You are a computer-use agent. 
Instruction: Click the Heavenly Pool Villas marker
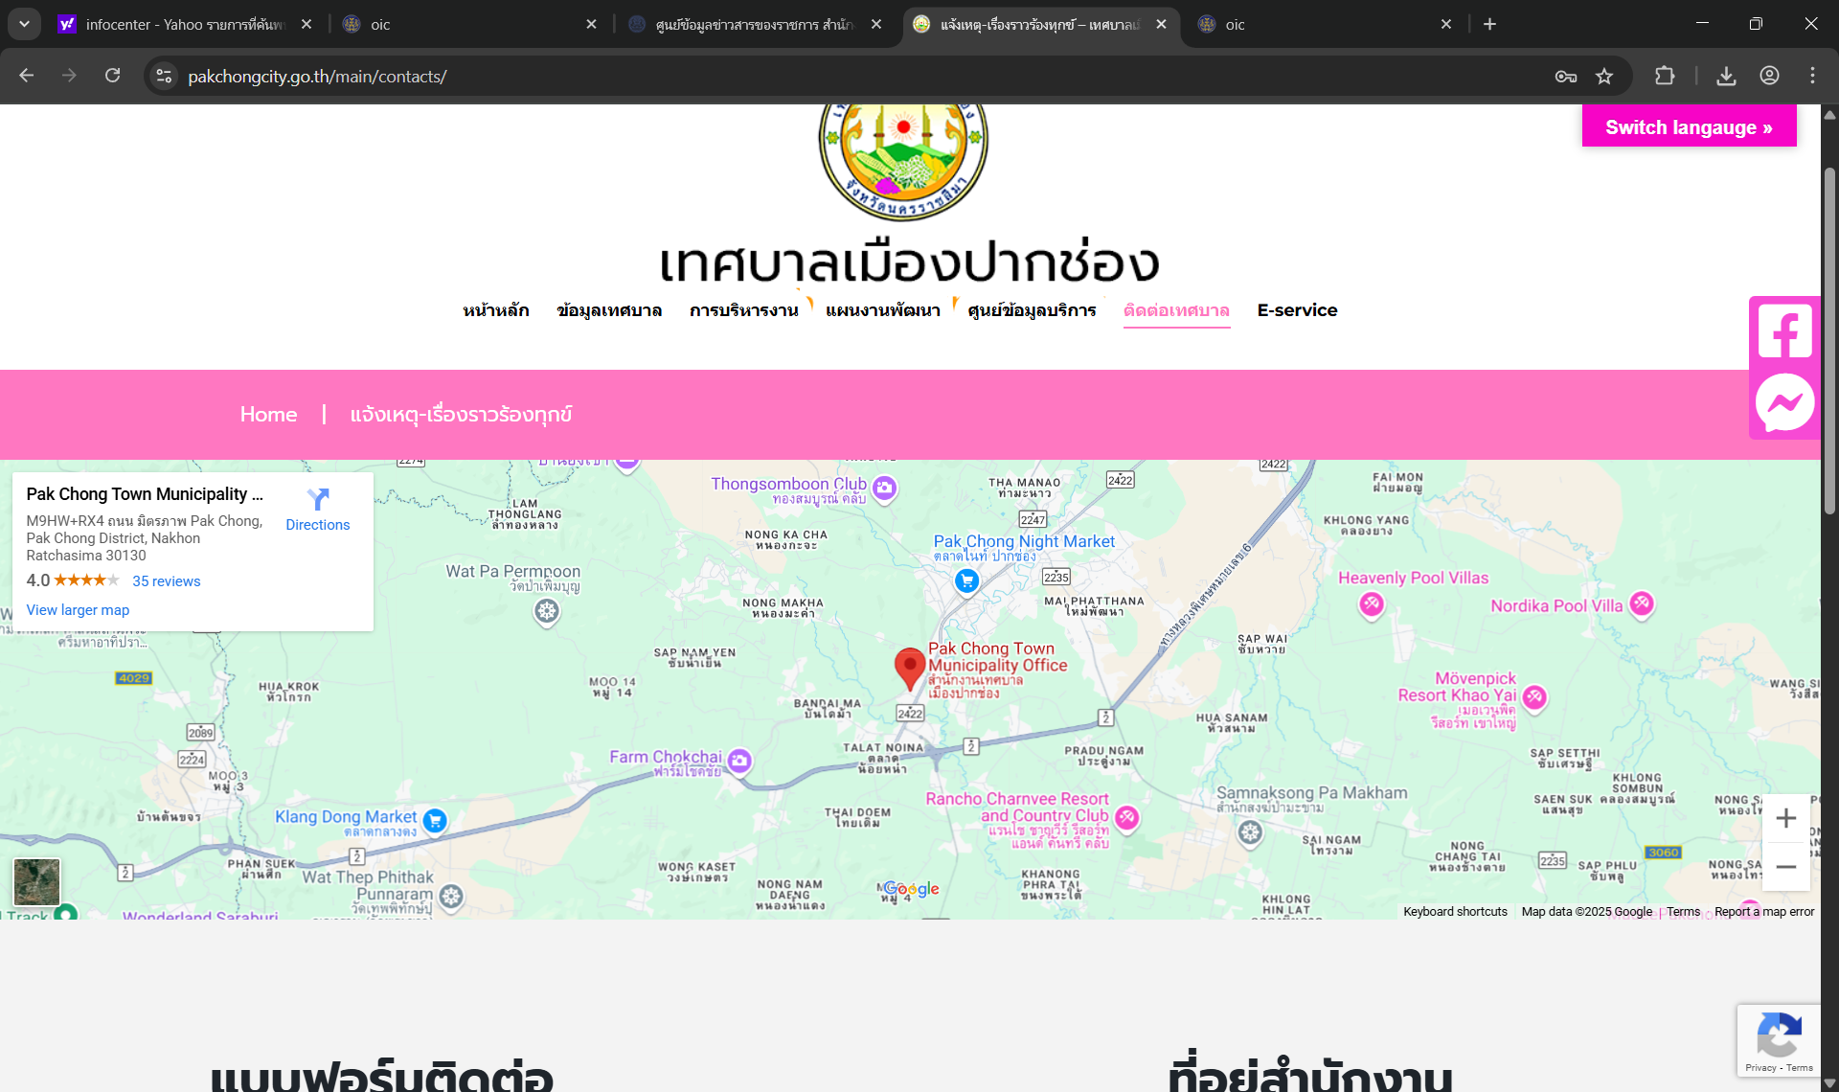(x=1372, y=603)
